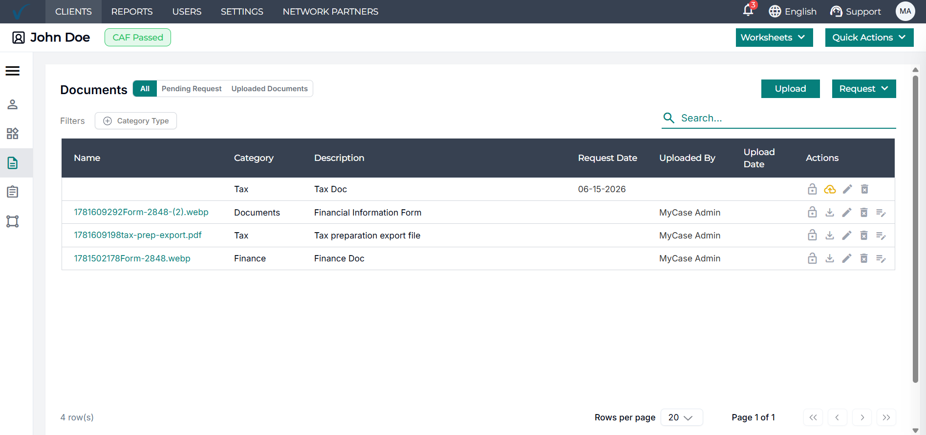Delete the Finance Doc document
The width and height of the screenshot is (926, 435).
coord(864,258)
